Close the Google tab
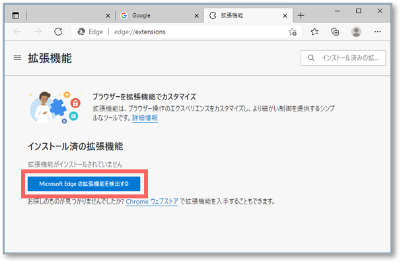Image resolution: width=401 pixels, height=263 pixels. click(x=196, y=16)
